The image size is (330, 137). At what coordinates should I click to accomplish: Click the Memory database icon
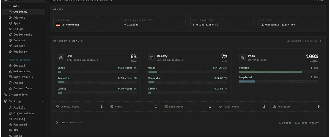(152, 58)
